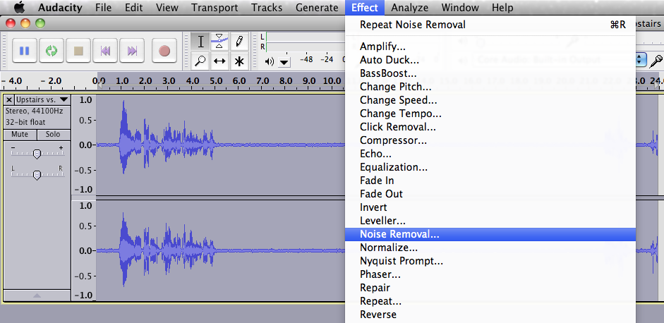The height and width of the screenshot is (323, 664).
Task: Collapse the track using the bottom arrow
Action: coord(37,295)
